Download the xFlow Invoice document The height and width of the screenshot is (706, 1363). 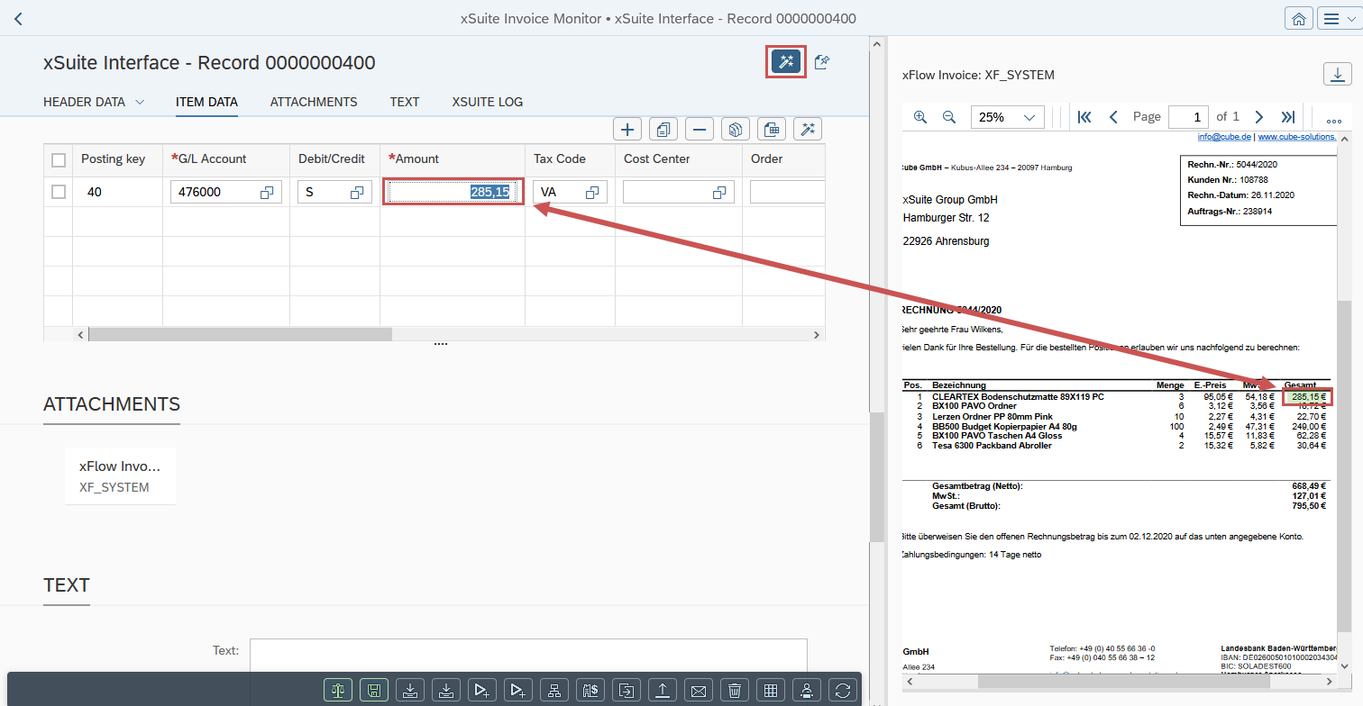pyautogui.click(x=1337, y=75)
